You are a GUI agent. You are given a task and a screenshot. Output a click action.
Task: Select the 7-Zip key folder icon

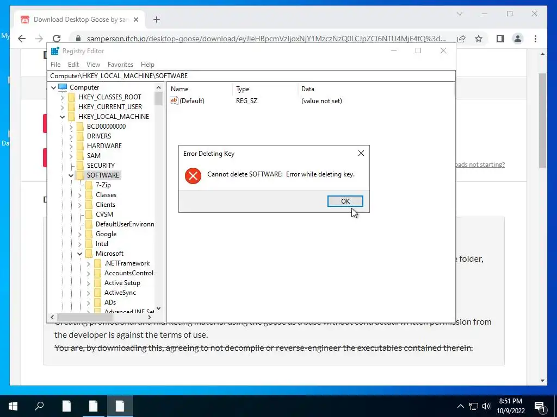(x=89, y=185)
